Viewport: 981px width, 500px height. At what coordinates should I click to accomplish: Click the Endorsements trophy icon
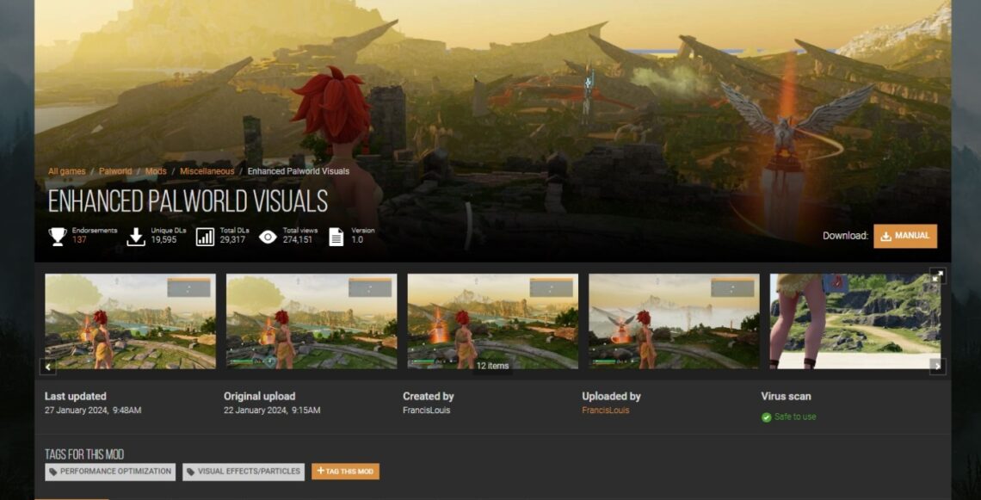58,236
